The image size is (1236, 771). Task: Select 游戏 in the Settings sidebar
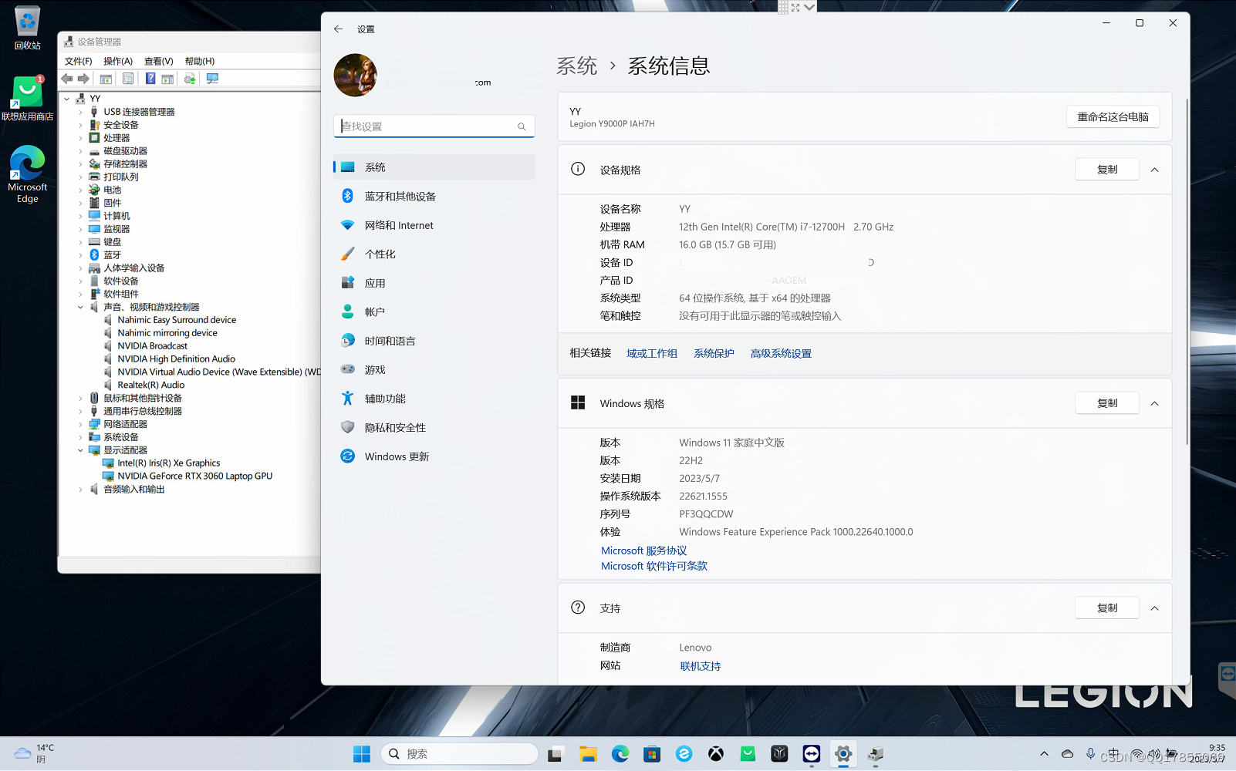point(376,369)
